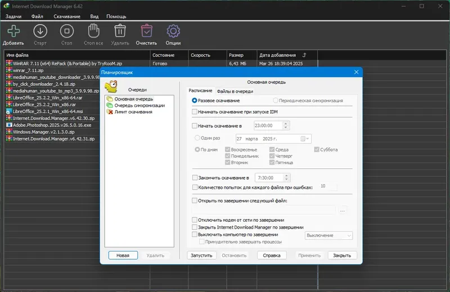Viewport: 450px width, 292px height.
Task: Open the Файл menu
Action: point(37,16)
